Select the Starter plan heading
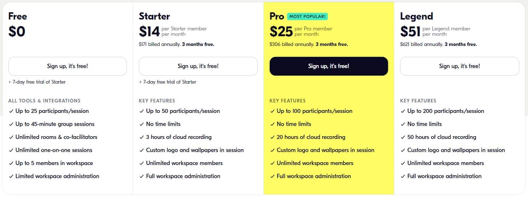The width and height of the screenshot is (528, 198). 154,16
